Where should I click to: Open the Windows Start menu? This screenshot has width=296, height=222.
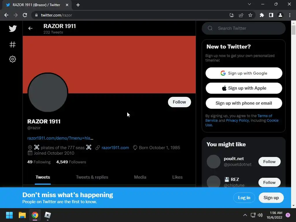click(9, 215)
